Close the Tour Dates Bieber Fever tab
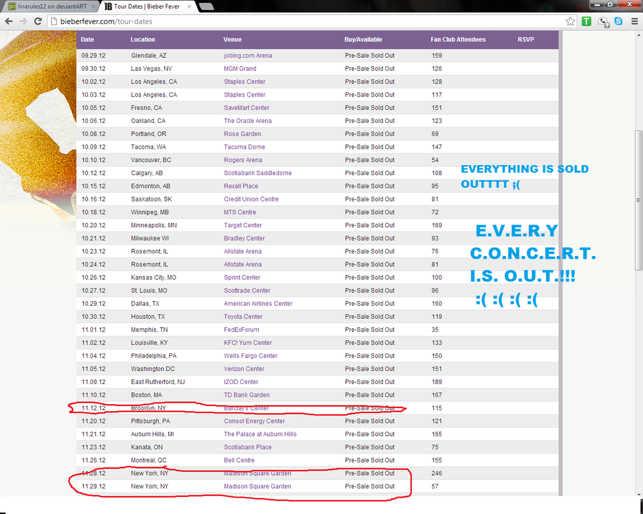643x514 pixels. (190, 6)
